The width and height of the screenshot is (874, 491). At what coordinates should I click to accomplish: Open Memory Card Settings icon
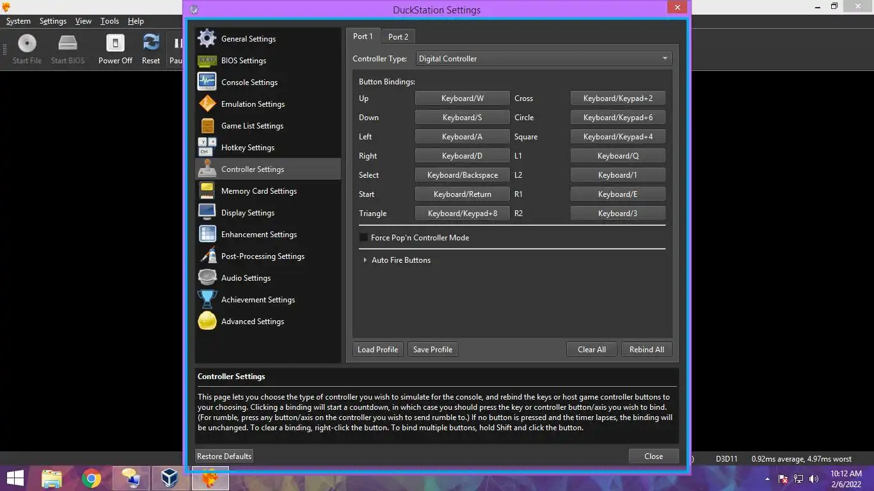pyautogui.click(x=207, y=191)
